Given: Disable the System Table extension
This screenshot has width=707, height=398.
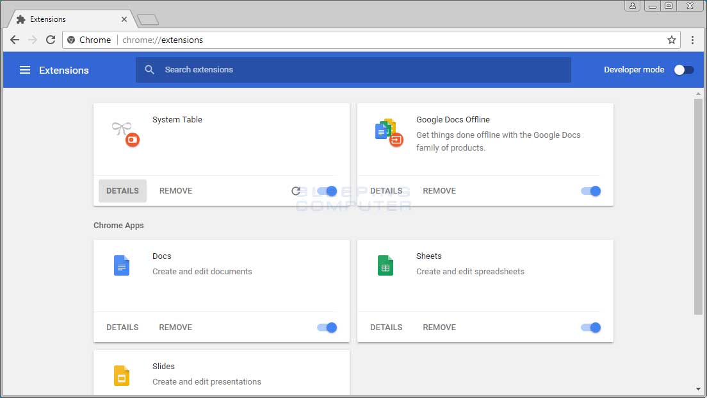Looking at the screenshot, I should (327, 191).
